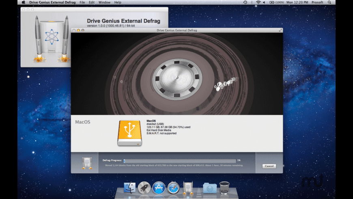Open the folder stack in the Dock
353x199 pixels.
click(x=210, y=188)
